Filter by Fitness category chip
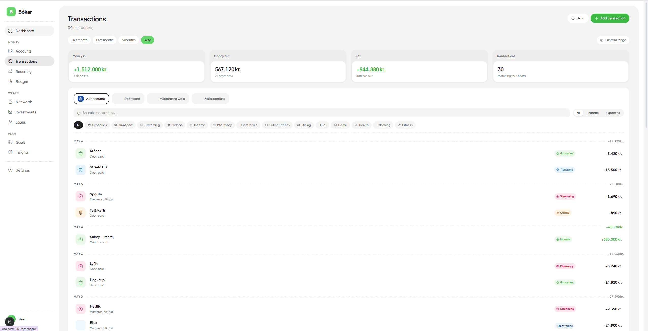The image size is (648, 331). click(x=405, y=125)
